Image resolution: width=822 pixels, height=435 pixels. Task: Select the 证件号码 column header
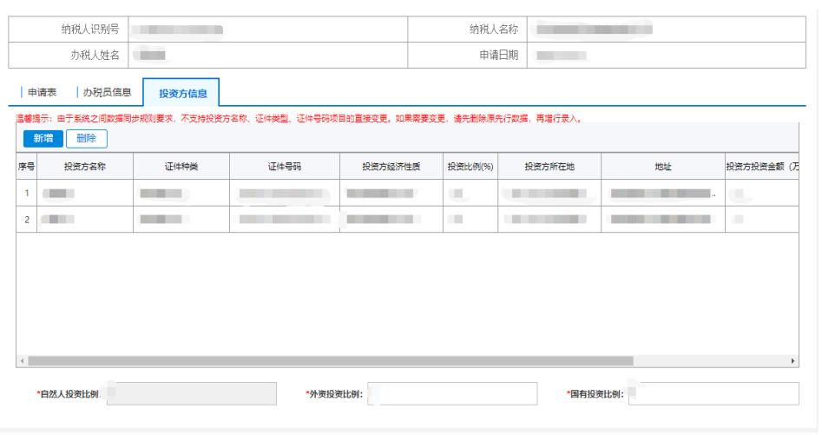coord(284,167)
